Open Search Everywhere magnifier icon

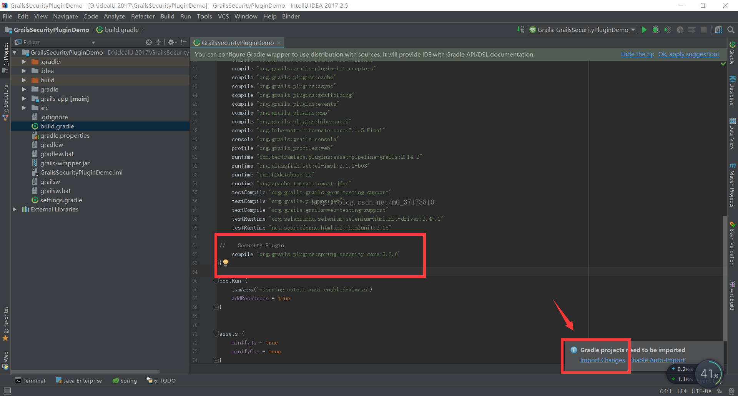tap(731, 30)
